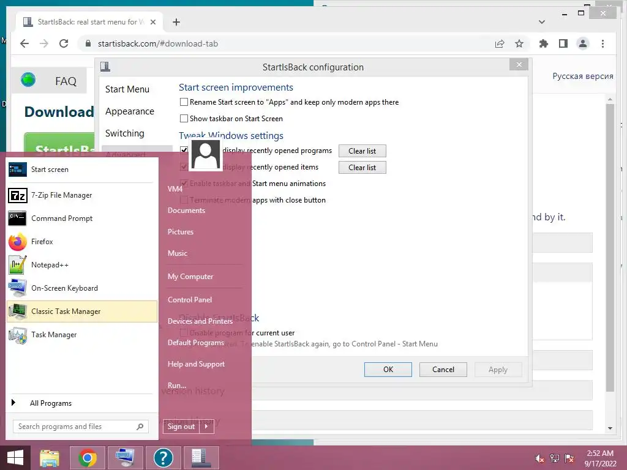Launch Firefox from the start menu
This screenshot has height=470, width=627.
tap(82, 242)
